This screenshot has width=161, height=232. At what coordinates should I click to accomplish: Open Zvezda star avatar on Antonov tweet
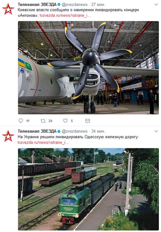coord(8,9)
